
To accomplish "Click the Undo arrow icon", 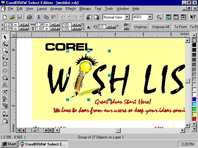I will tap(63, 17).
